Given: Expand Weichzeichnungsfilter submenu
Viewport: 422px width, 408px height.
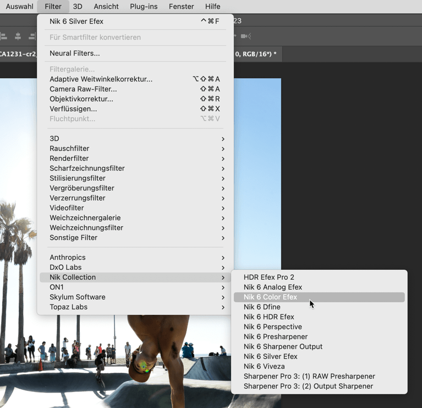Looking at the screenshot, I should pyautogui.click(x=135, y=228).
